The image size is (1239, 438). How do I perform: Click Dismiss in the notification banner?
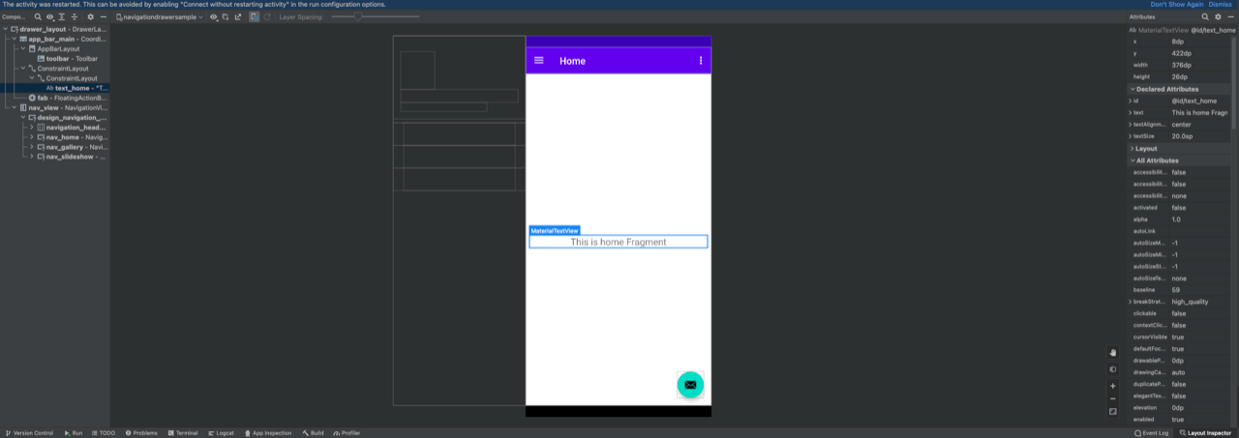point(1220,5)
